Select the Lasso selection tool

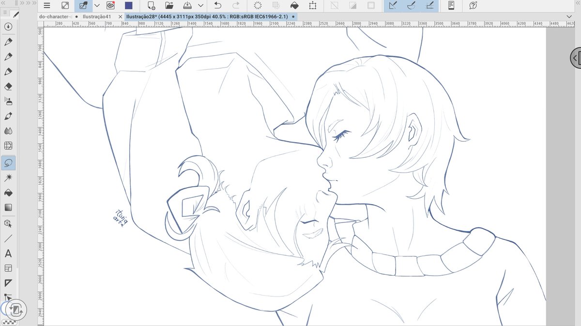8,163
